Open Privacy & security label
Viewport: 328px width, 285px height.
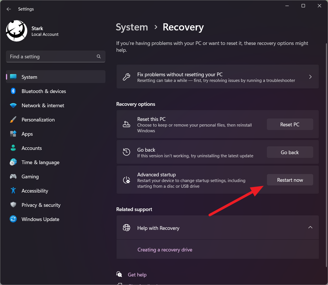(x=41, y=205)
